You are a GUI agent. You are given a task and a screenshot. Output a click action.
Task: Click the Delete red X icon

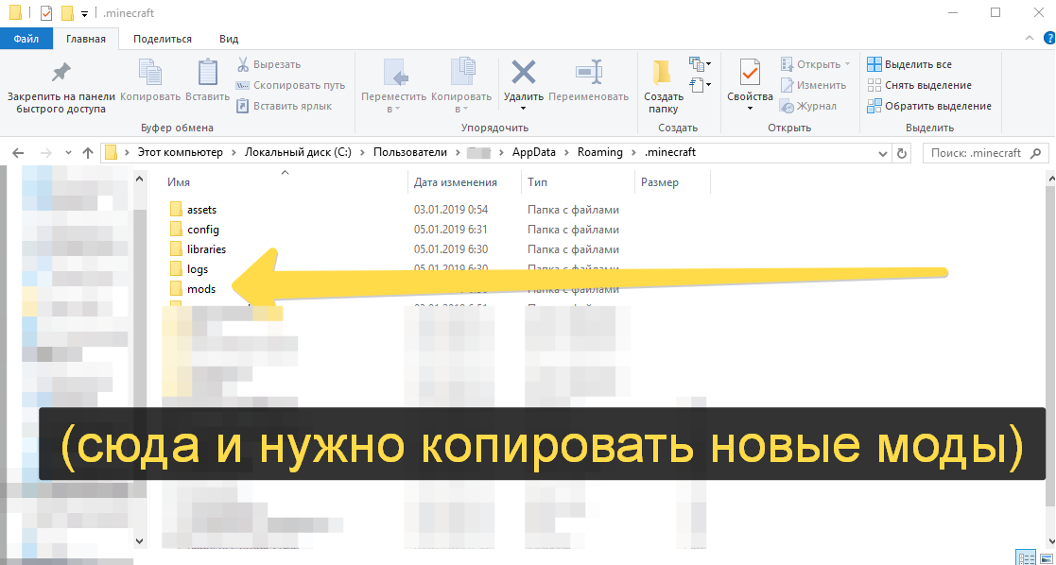click(523, 73)
